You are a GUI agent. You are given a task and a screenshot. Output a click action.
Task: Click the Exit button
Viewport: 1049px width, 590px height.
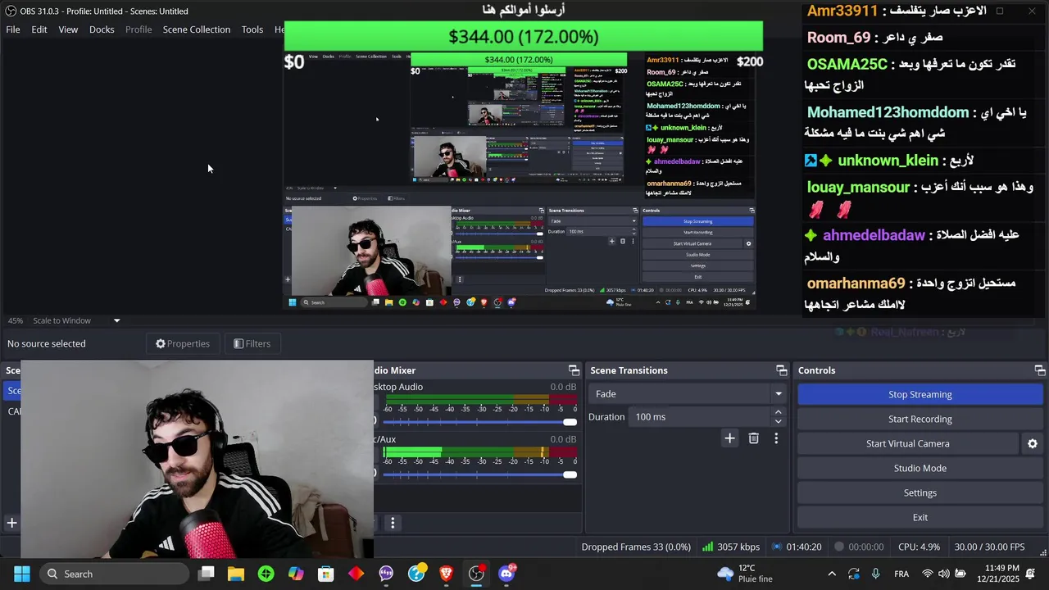tap(920, 517)
